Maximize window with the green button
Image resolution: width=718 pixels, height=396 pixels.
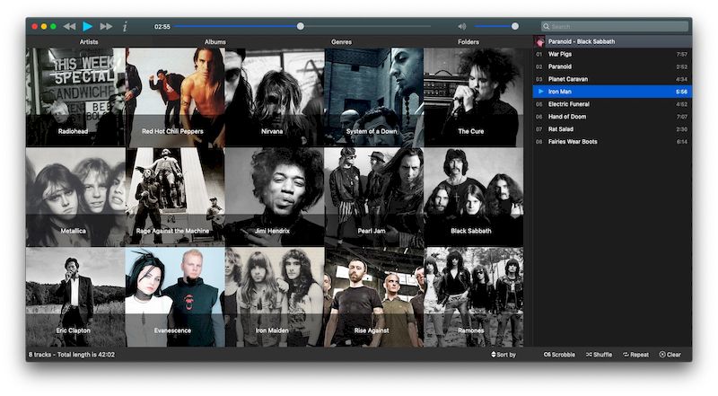54,27
